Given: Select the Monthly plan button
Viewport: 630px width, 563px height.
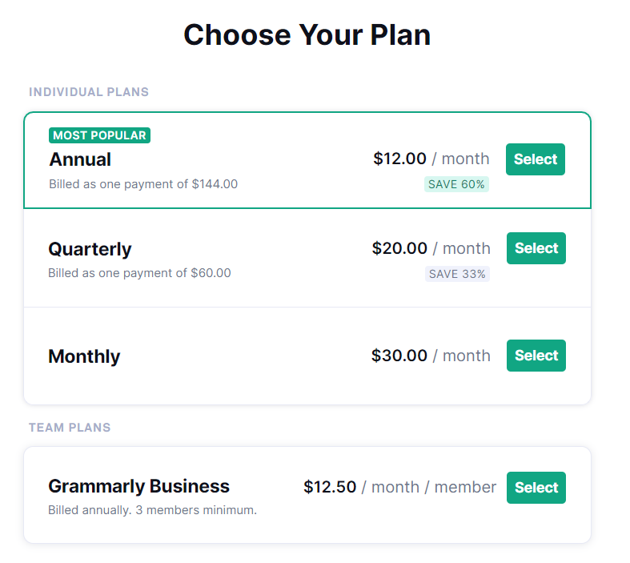Looking at the screenshot, I should tap(536, 356).
